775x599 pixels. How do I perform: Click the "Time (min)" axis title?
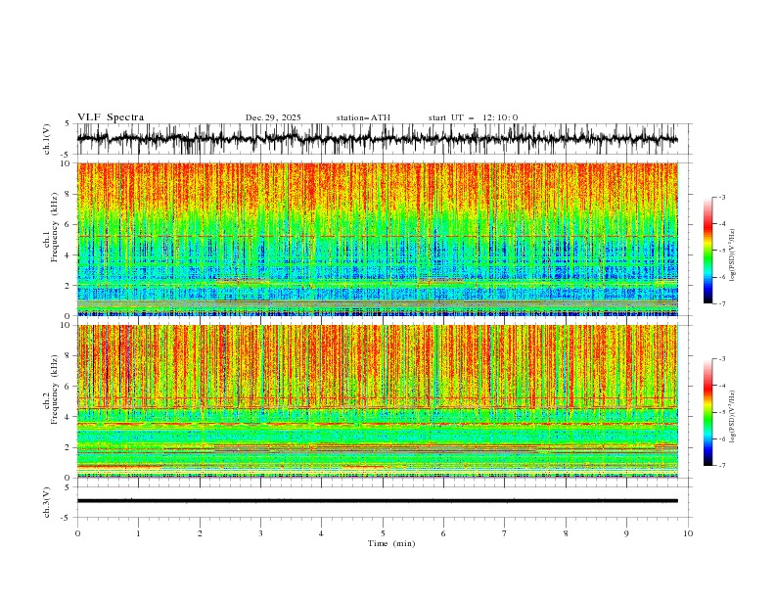click(x=391, y=543)
